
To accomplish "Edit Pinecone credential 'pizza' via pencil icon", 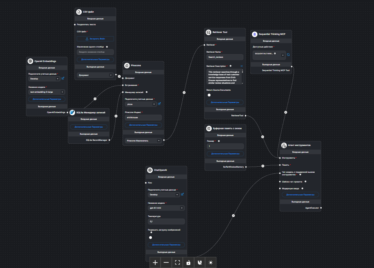I will [x=159, y=104].
